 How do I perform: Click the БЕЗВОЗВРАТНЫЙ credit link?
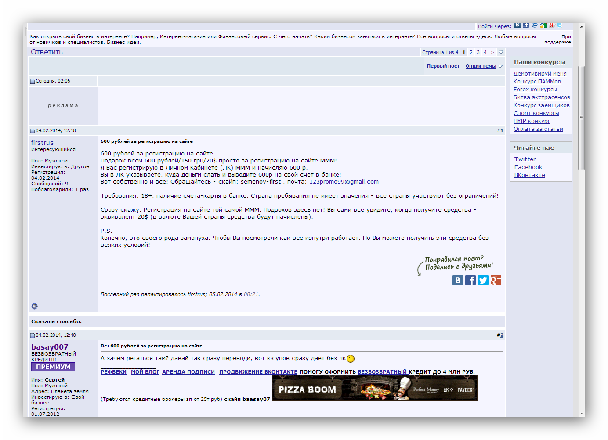pyautogui.click(x=382, y=372)
